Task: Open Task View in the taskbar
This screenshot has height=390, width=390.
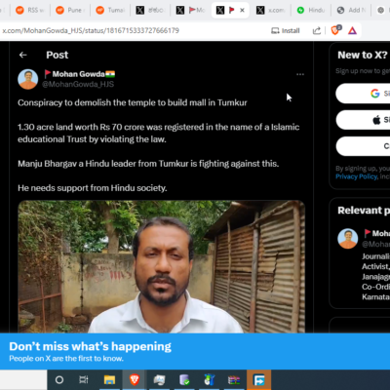Action: click(x=84, y=379)
